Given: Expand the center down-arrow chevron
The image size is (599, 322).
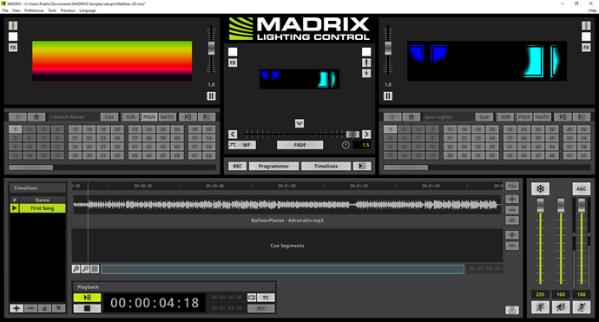Looking at the screenshot, I should (299, 123).
